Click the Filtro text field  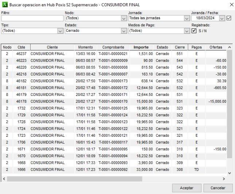click(32, 18)
